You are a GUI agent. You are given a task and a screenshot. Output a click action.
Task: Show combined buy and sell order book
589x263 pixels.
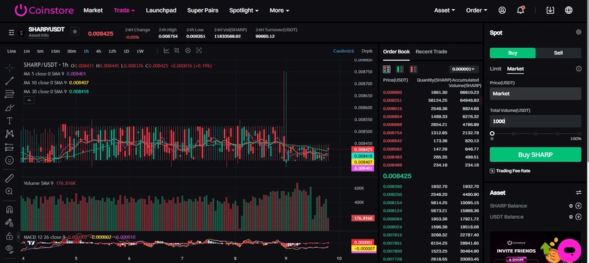pos(387,69)
